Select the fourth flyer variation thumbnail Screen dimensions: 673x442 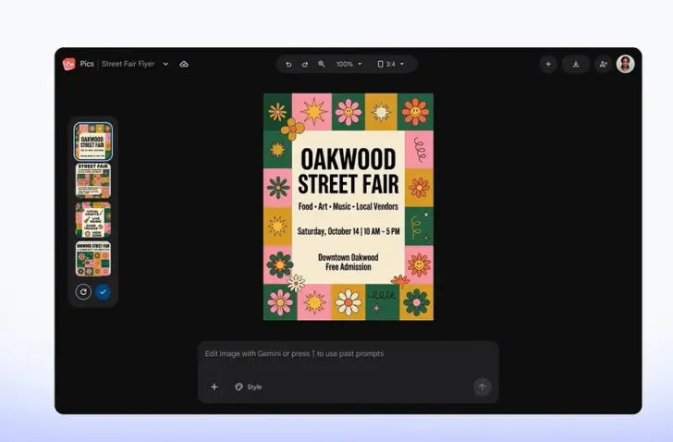click(93, 259)
